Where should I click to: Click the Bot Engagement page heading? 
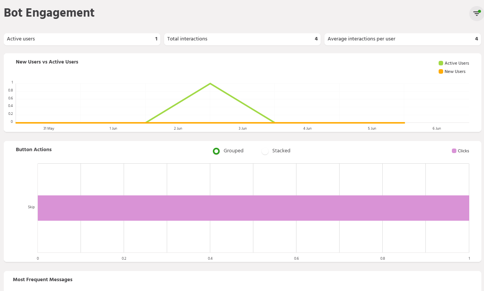click(49, 13)
